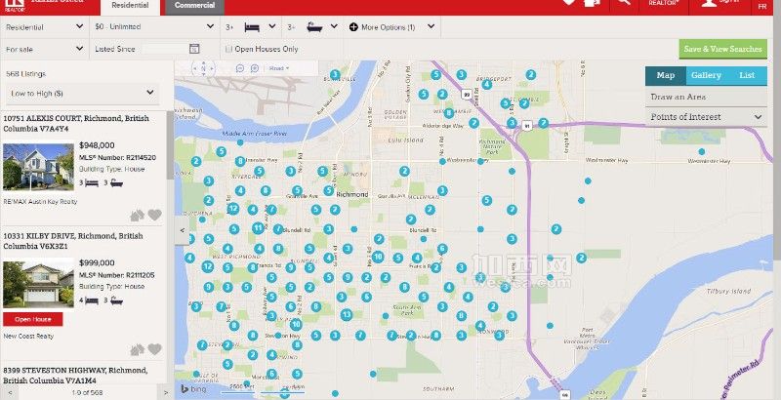Click the New Coast Realty text
The image size is (781, 400).
point(28,337)
